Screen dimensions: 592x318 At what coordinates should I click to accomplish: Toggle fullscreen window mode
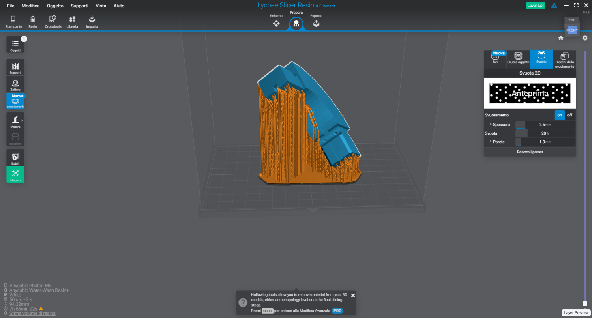click(x=576, y=6)
